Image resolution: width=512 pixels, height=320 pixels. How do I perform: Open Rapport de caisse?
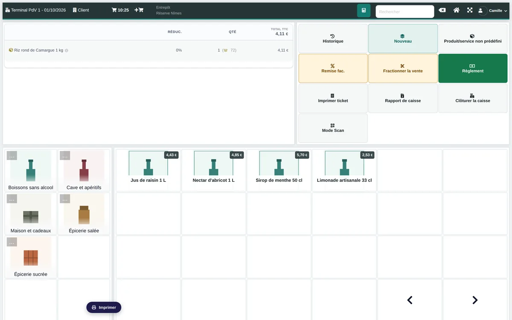click(403, 98)
